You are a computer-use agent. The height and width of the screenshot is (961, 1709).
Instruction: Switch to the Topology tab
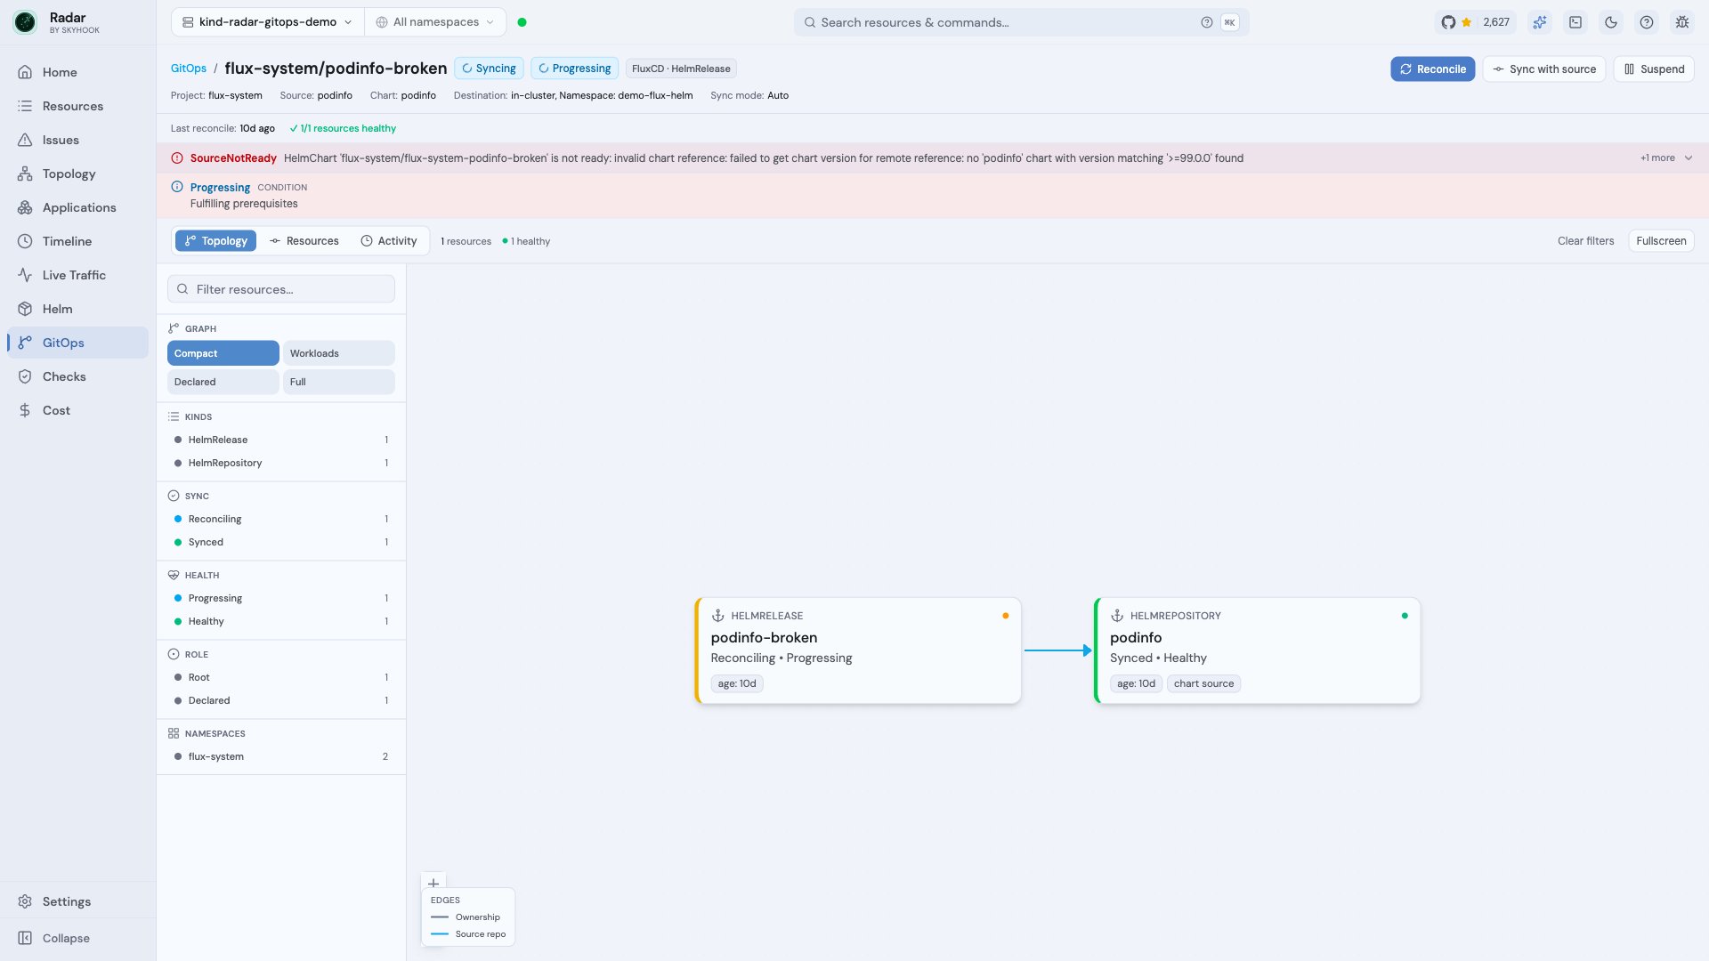click(x=215, y=241)
